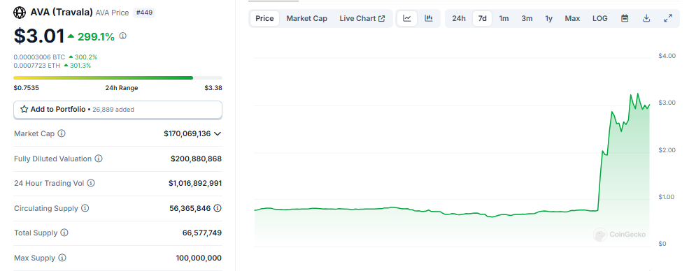Viewport: 689px width, 271px height.
Task: Download the chart data
Action: 646,18
